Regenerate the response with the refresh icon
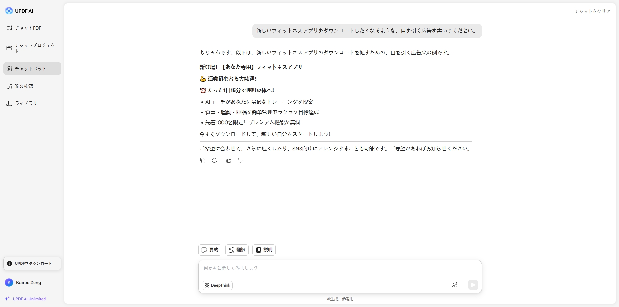Viewport: 619px width, 307px height. pyautogui.click(x=214, y=160)
